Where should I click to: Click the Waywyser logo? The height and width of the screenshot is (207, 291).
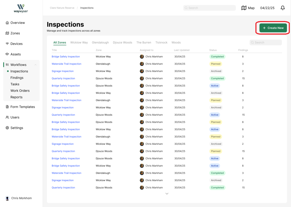[x=21, y=8]
